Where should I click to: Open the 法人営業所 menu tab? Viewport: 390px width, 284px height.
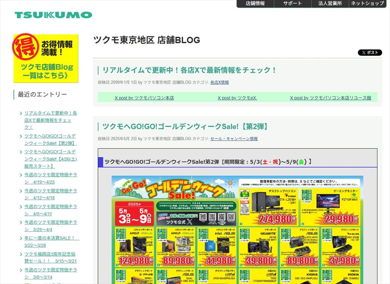(330, 3)
